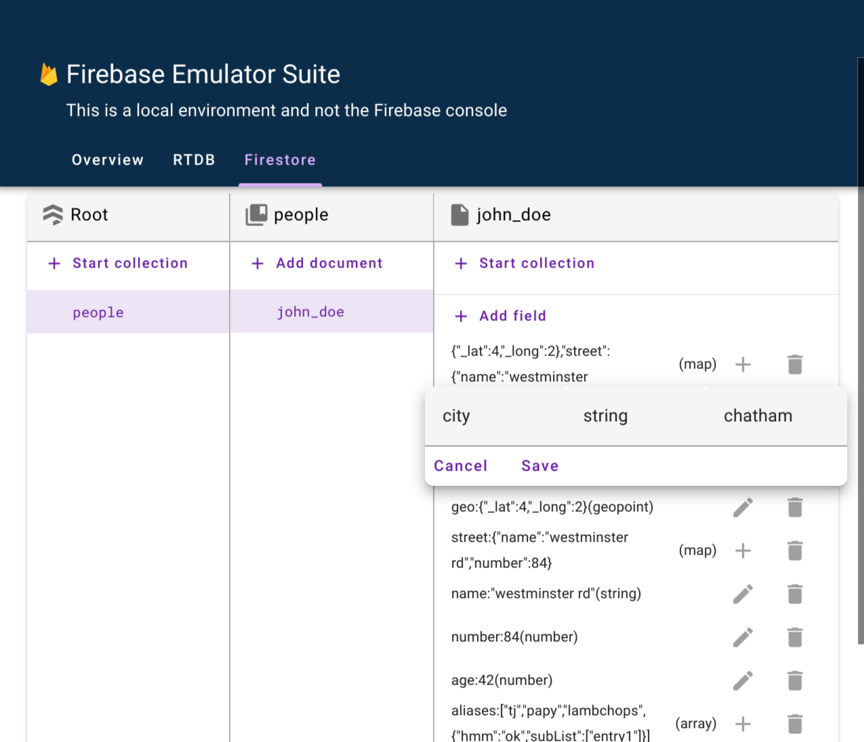Click the number:84(number) field text

(x=514, y=637)
